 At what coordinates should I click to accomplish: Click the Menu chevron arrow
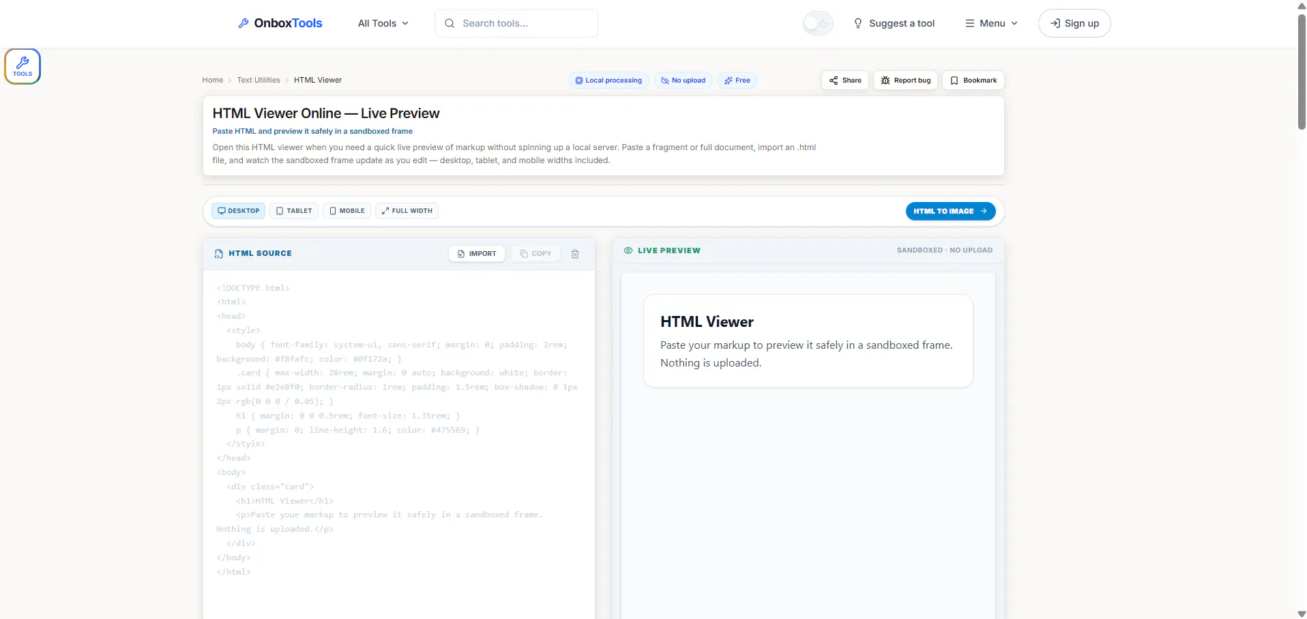coord(1014,23)
